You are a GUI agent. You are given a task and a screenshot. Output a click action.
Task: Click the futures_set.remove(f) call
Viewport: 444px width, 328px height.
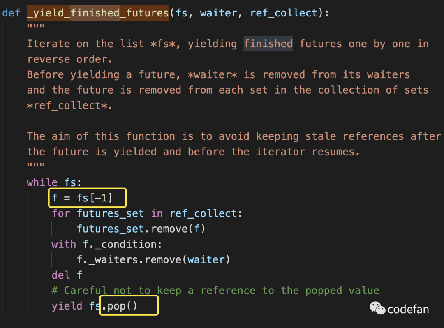tap(141, 229)
